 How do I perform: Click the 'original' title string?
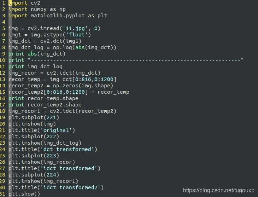pos(56,130)
